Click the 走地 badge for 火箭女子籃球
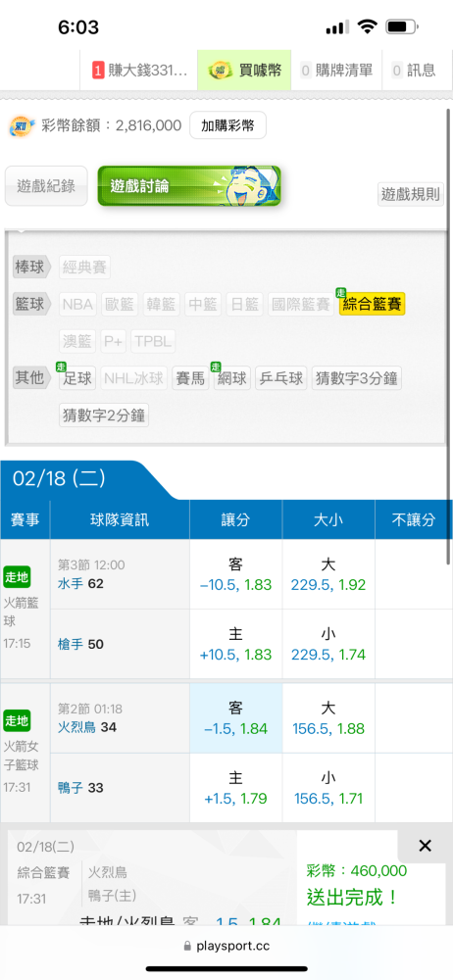453x980 pixels. coord(17,720)
